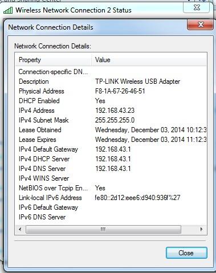Click the IPv4 Default Gateway value 192.168.43.1

(113, 149)
